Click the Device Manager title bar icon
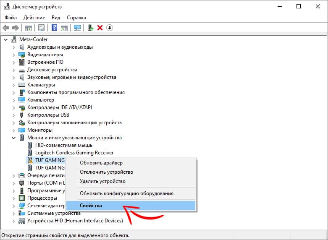 [x=7, y=7]
